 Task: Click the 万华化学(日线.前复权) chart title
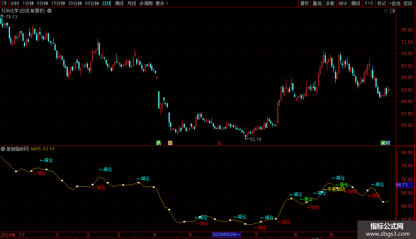tap(23, 11)
